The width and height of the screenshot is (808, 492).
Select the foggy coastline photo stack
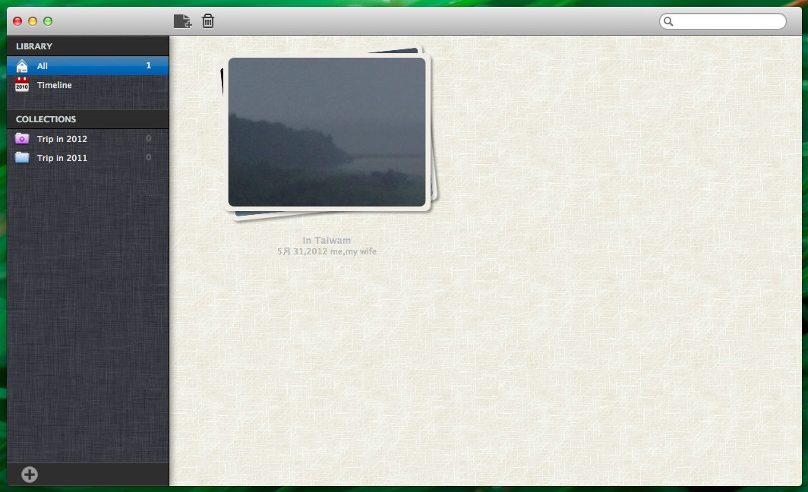[x=327, y=132]
